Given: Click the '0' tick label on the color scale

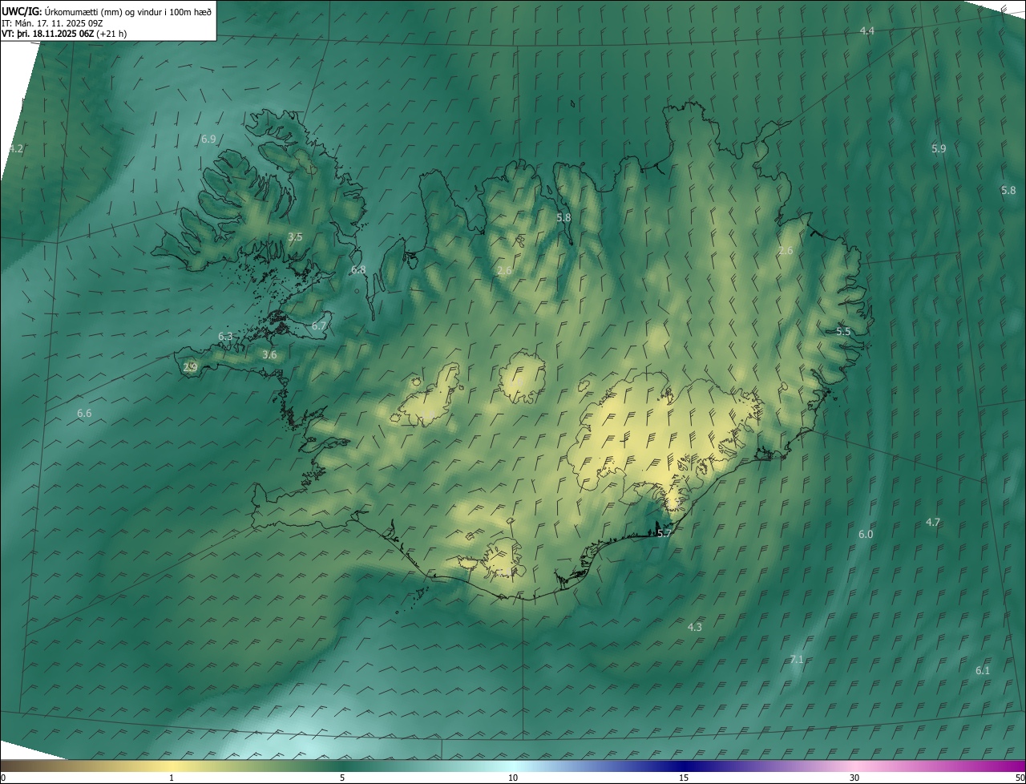Looking at the screenshot, I should 3,778.
